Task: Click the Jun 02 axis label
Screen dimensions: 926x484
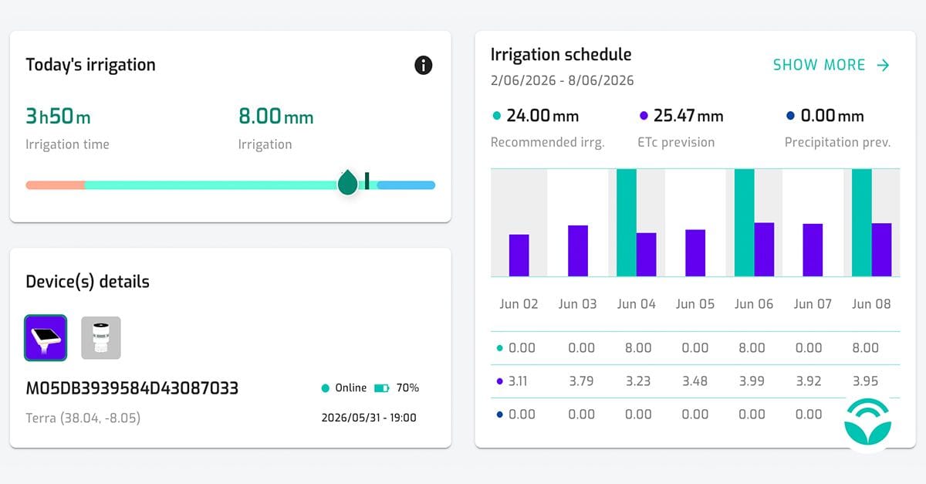Action: coord(519,304)
